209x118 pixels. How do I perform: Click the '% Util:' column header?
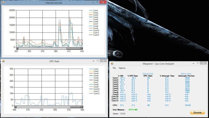point(121,76)
